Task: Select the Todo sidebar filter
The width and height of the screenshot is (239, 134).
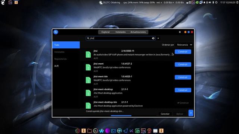Action: tap(66, 45)
